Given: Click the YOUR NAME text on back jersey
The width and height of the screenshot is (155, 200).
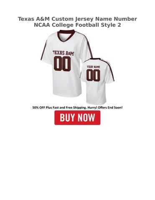Looking at the screenshot, I should coord(94,67).
